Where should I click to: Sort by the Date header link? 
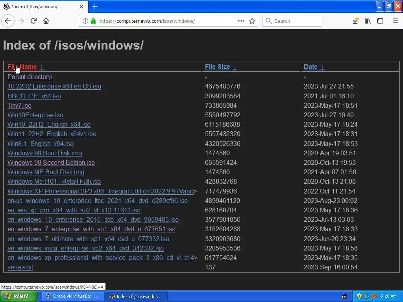[311, 67]
